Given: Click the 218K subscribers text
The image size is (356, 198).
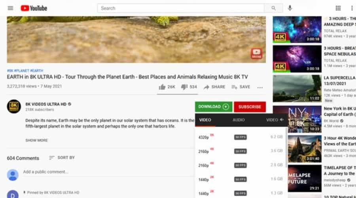Looking at the screenshot, I should (40, 110).
